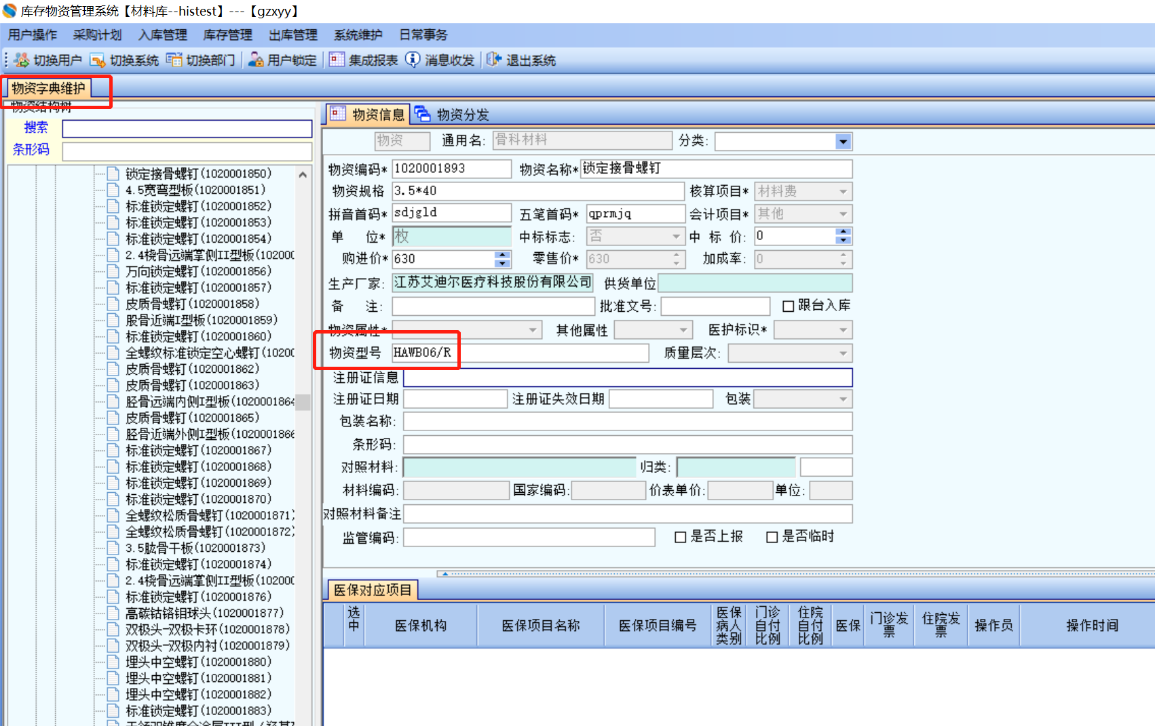
Task: Click the 退出系统 exit system icon
Action: pyautogui.click(x=493, y=60)
